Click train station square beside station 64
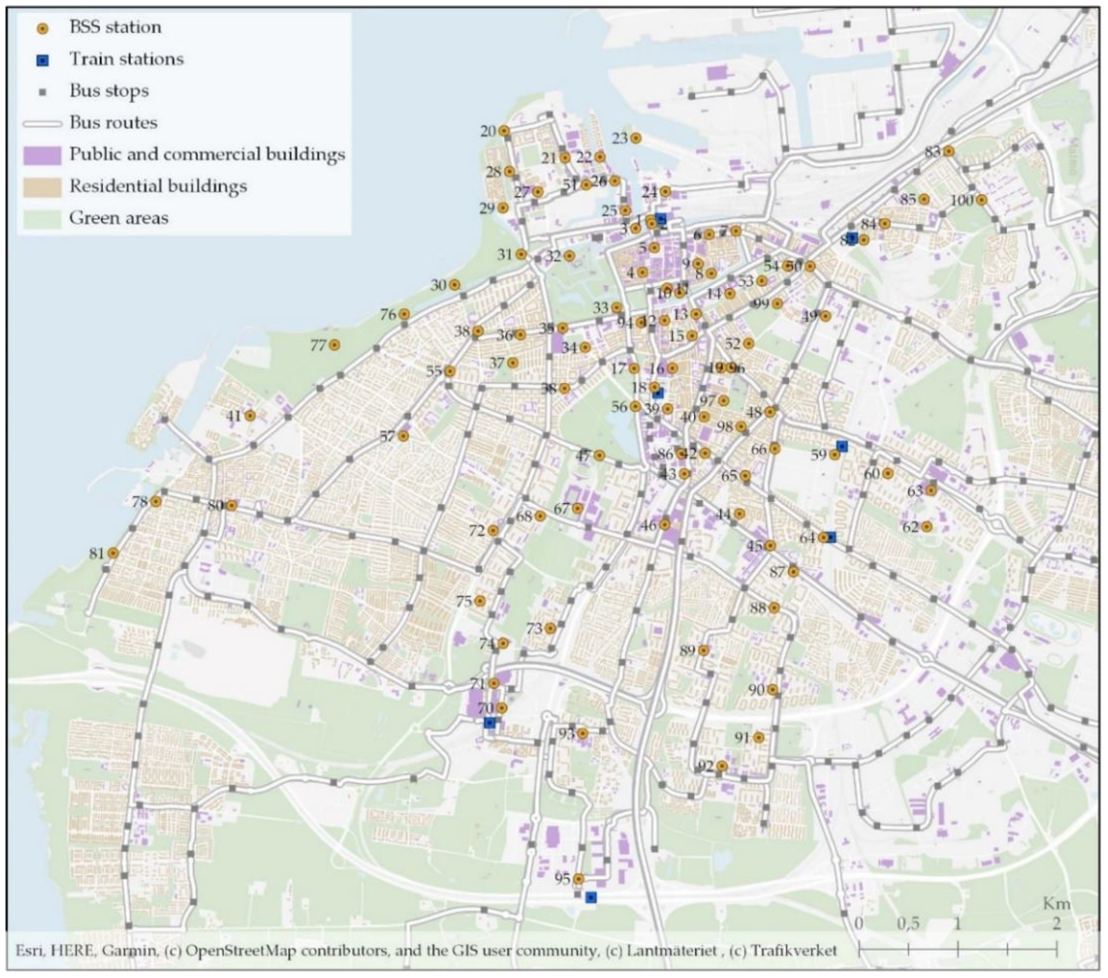 click(831, 537)
